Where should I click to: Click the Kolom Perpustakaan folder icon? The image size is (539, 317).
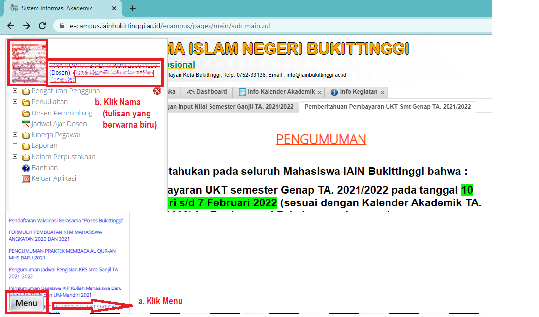[26, 157]
